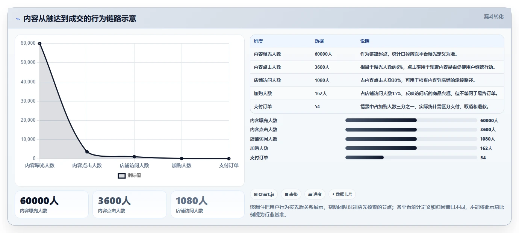The width and height of the screenshot is (519, 233).
Task: Click the 漏斗转化 label in header
Action: (493, 17)
